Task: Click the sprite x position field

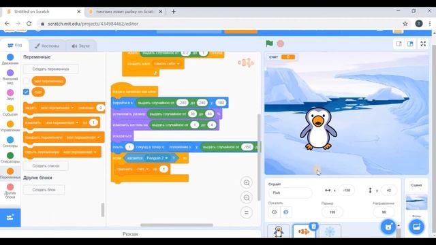Action: click(347, 191)
